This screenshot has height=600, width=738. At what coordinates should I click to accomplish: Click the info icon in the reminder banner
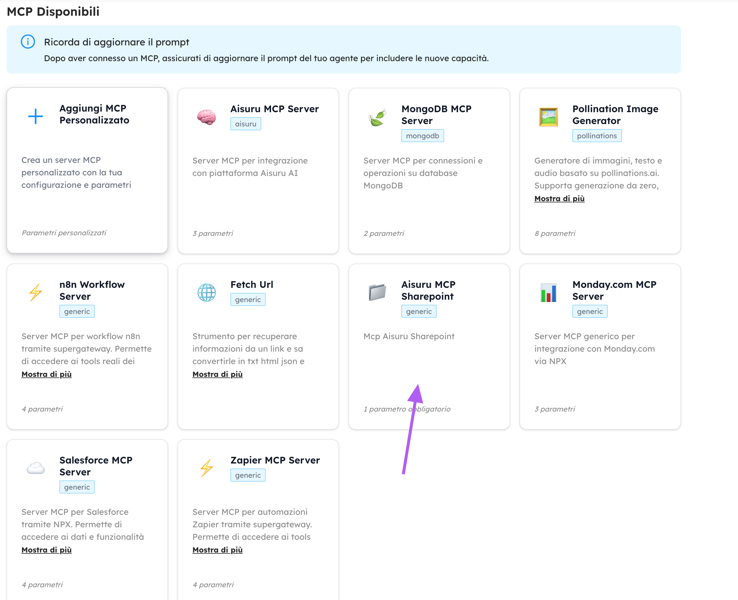28,42
